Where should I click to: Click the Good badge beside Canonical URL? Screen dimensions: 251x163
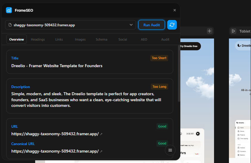coord(162,143)
